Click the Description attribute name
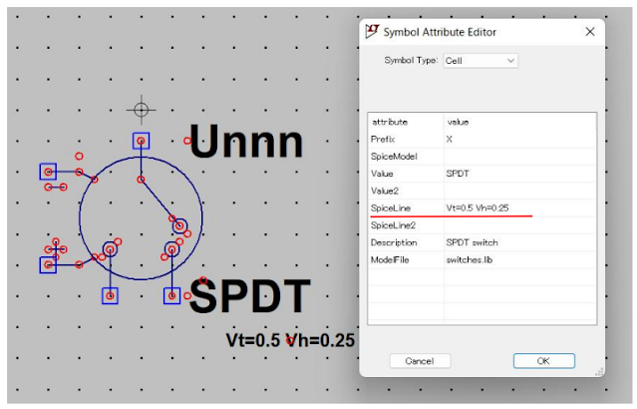Image resolution: width=637 pixels, height=409 pixels. tap(394, 242)
